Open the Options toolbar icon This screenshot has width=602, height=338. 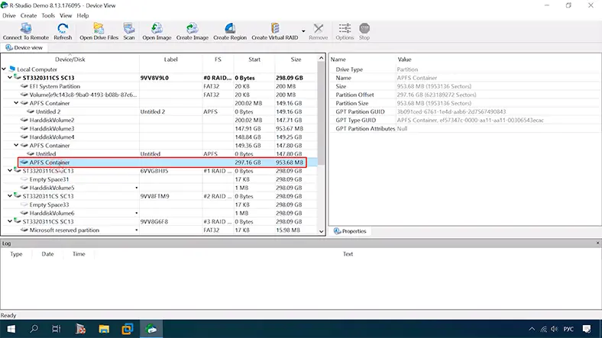tap(345, 31)
